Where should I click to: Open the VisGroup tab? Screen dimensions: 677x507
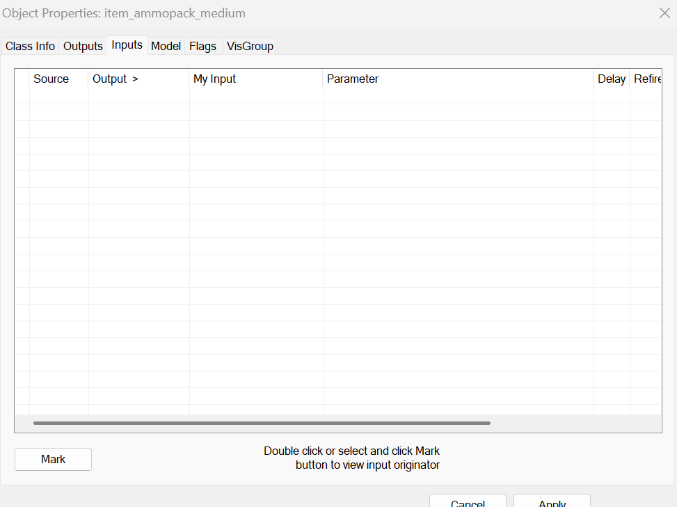coord(250,46)
